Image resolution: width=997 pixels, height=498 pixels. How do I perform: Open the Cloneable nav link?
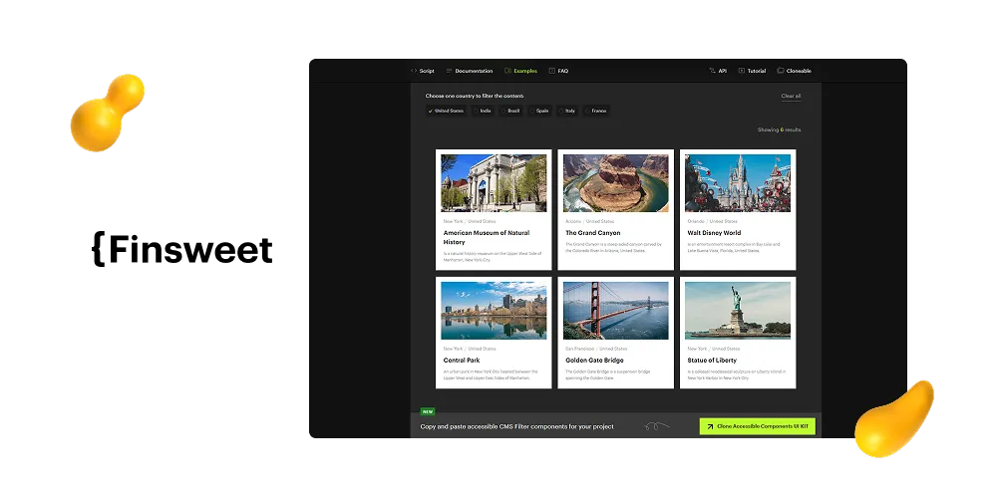[x=795, y=71]
